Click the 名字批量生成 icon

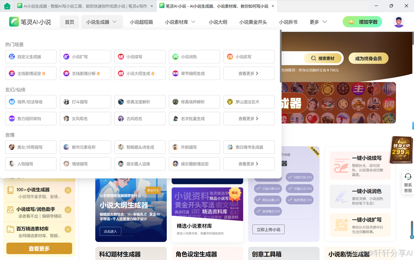[175, 119]
